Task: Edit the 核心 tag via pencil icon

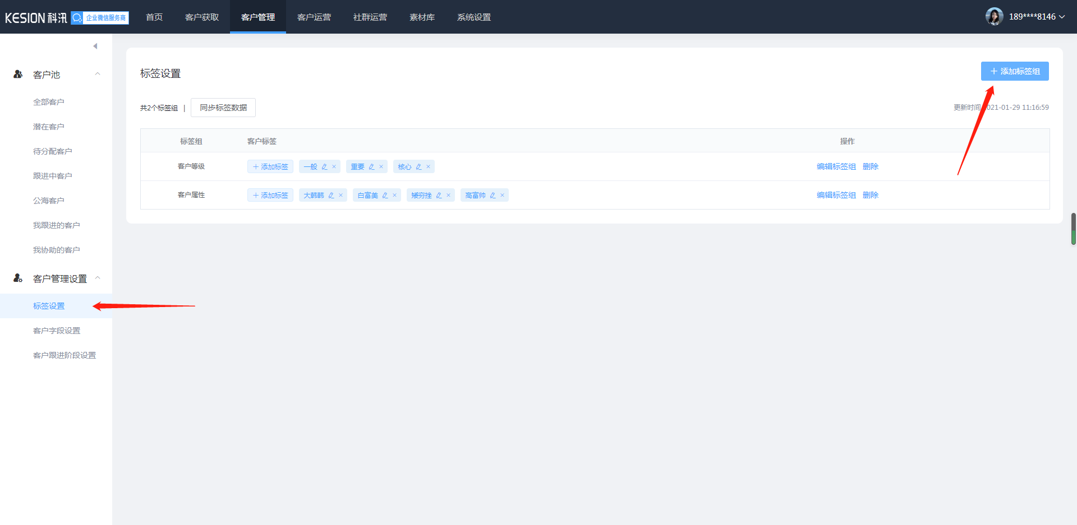Action: point(418,167)
